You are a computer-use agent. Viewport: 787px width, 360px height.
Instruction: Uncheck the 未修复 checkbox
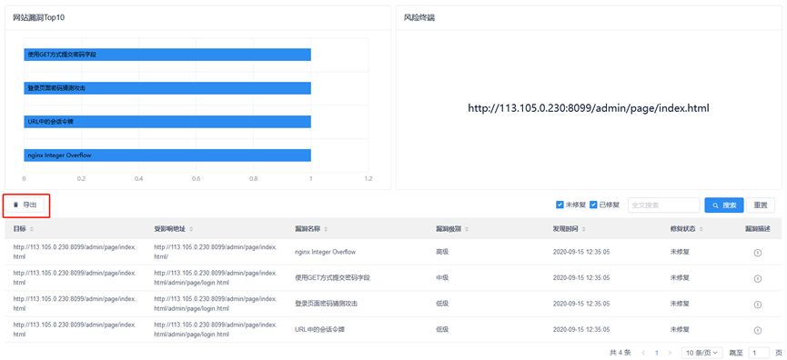(560, 205)
